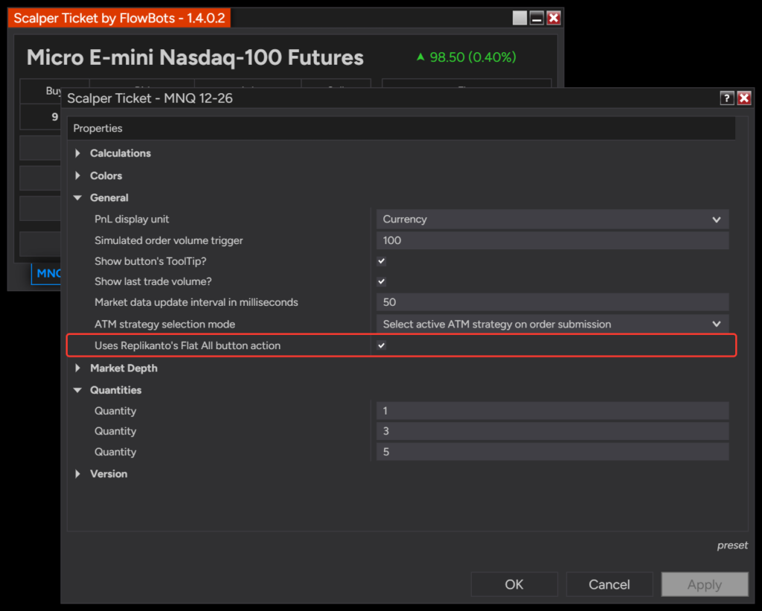Viewport: 762px width, 611px height.
Task: Click the Apply button
Action: click(705, 584)
